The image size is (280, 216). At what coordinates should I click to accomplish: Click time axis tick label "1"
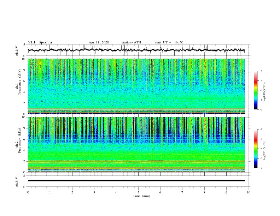[50, 192]
